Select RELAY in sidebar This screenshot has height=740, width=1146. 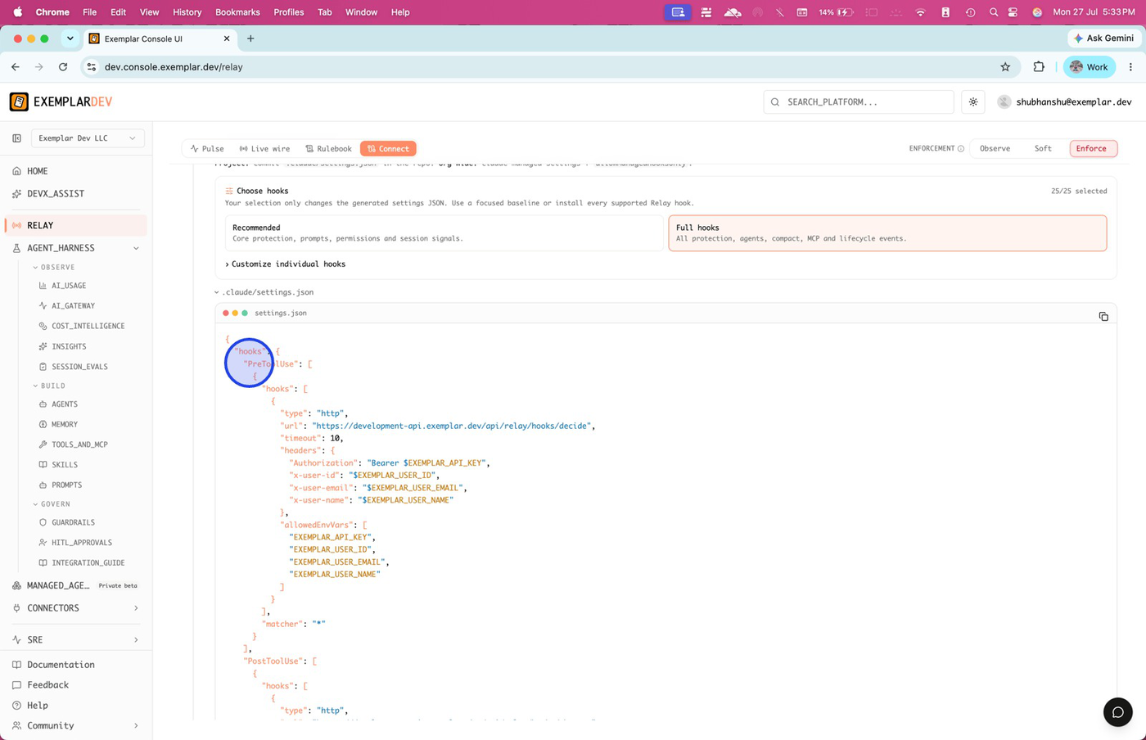point(76,225)
